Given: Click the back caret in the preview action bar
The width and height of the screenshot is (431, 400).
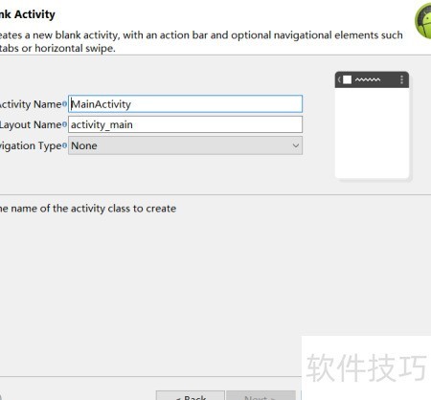Looking at the screenshot, I should pyautogui.click(x=339, y=79).
